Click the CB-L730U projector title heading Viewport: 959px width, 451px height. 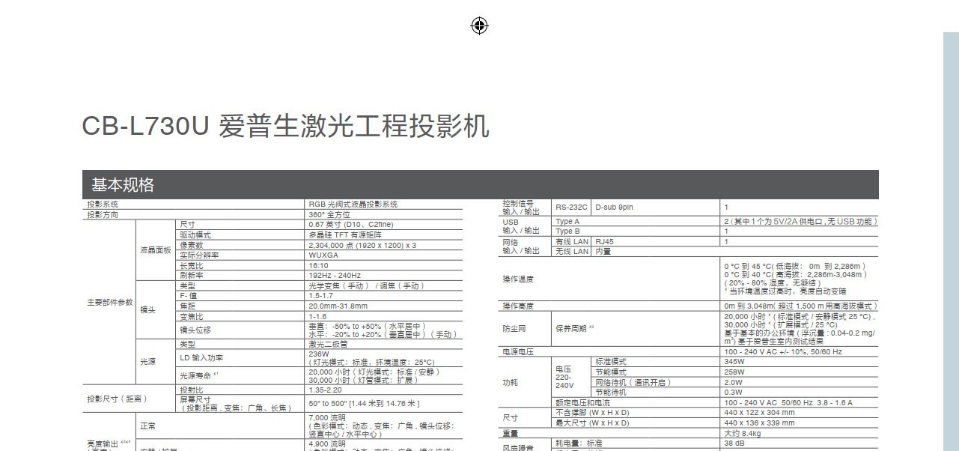285,126
